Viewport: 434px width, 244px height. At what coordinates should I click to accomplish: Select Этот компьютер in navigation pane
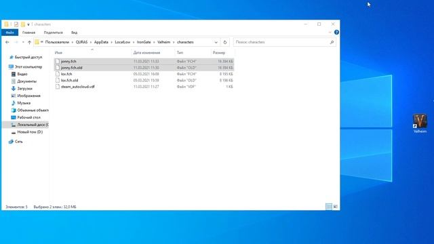[28, 67]
